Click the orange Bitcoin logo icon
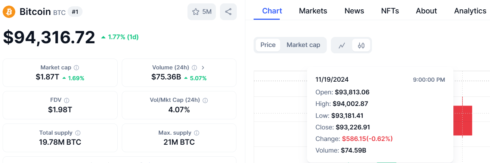This screenshot has height=163, width=490. point(9,12)
